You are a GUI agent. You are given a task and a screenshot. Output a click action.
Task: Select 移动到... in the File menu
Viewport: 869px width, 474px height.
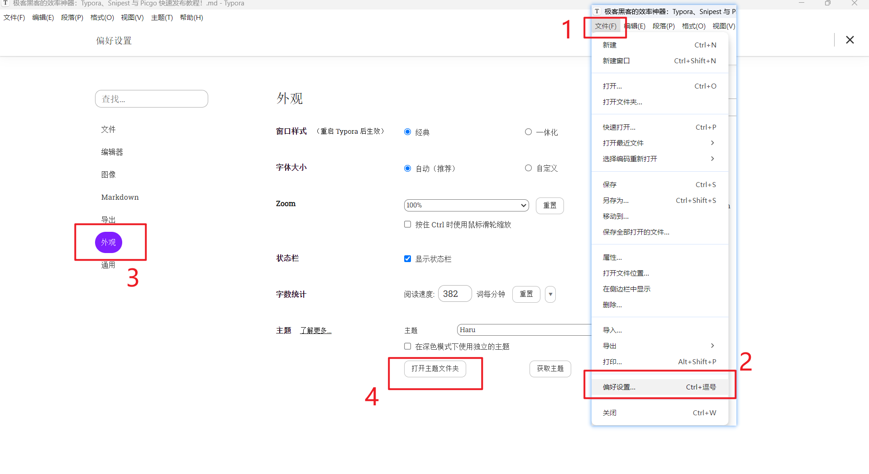click(660, 216)
